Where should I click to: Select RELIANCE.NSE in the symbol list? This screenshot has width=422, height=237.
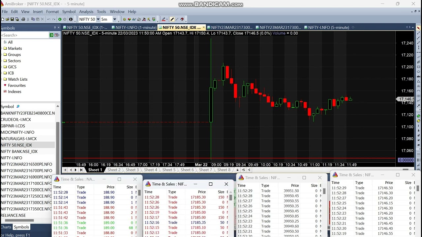click(13, 215)
